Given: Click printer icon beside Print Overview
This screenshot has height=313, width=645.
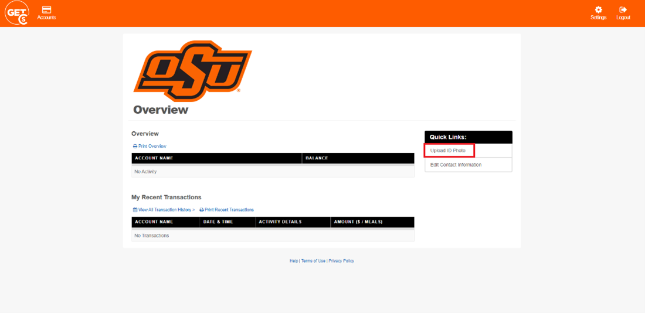Looking at the screenshot, I should [x=135, y=146].
